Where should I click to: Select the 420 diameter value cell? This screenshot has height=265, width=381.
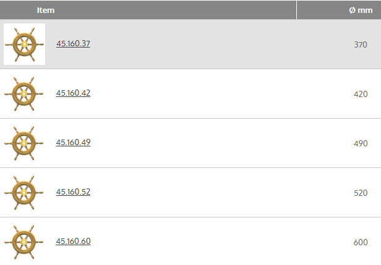tap(361, 95)
